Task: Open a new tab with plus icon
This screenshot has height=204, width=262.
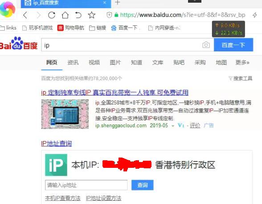Action: pyautogui.click(x=118, y=2)
